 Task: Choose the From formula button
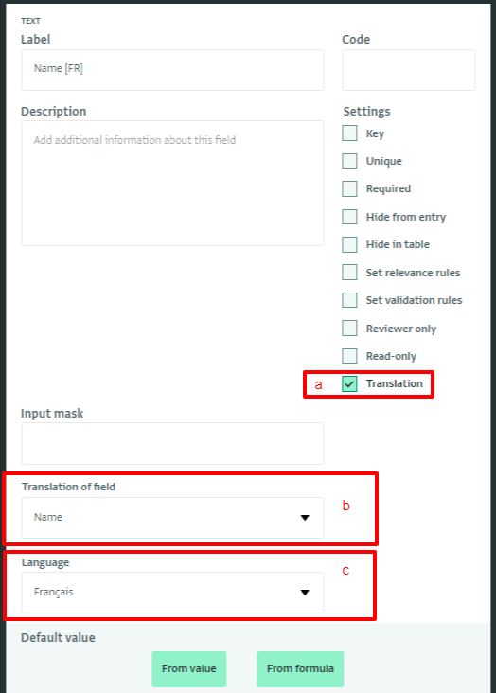pos(300,668)
